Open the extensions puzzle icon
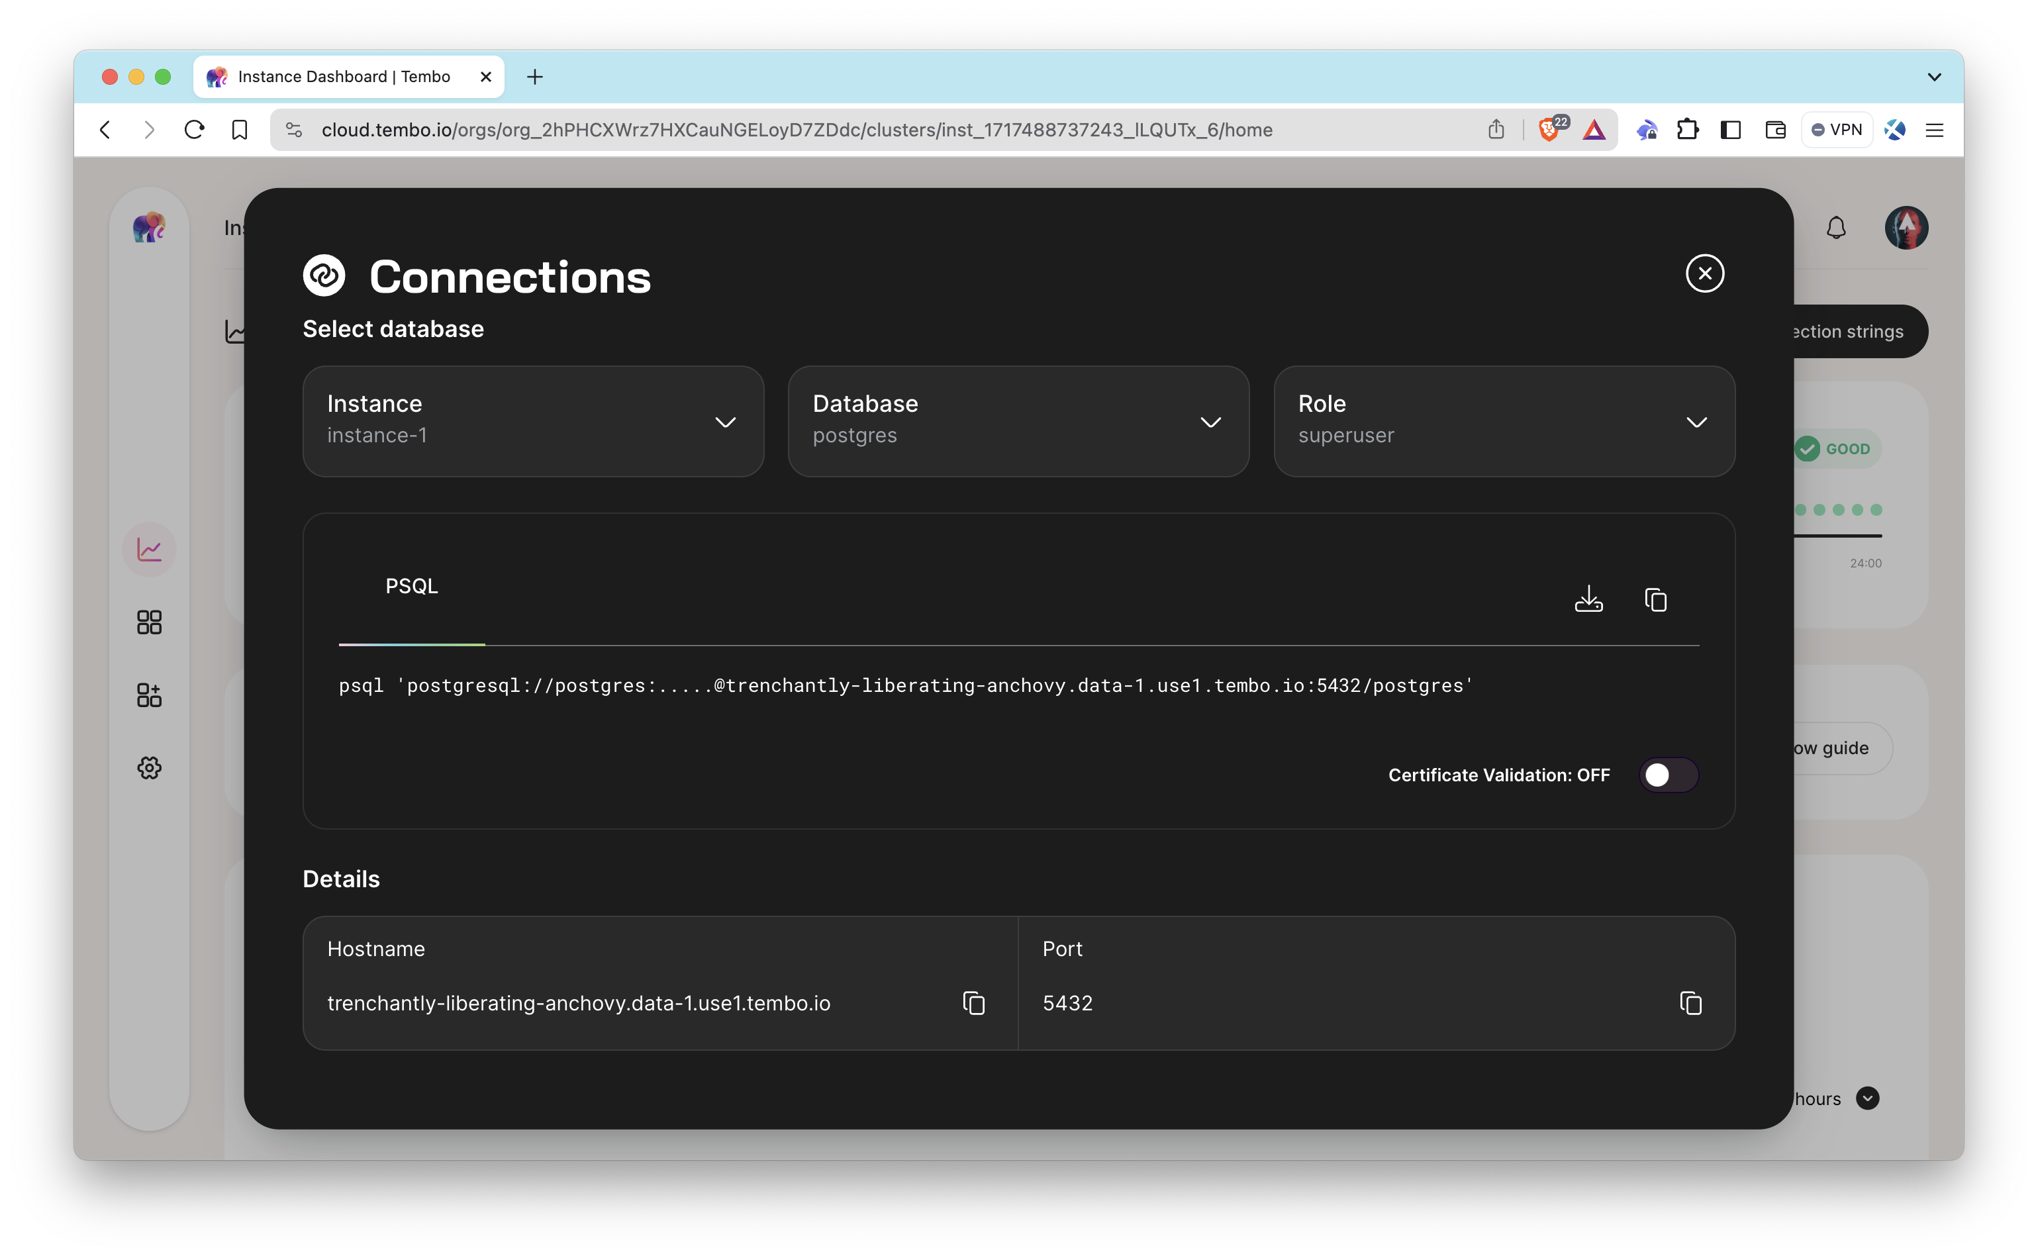Viewport: 2038px width, 1258px height. [x=1687, y=130]
